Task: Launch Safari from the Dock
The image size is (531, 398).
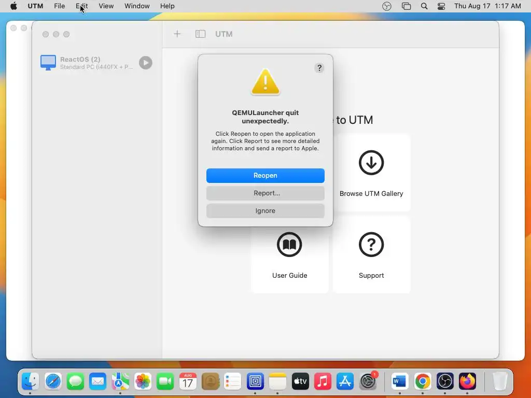Action: [53, 381]
